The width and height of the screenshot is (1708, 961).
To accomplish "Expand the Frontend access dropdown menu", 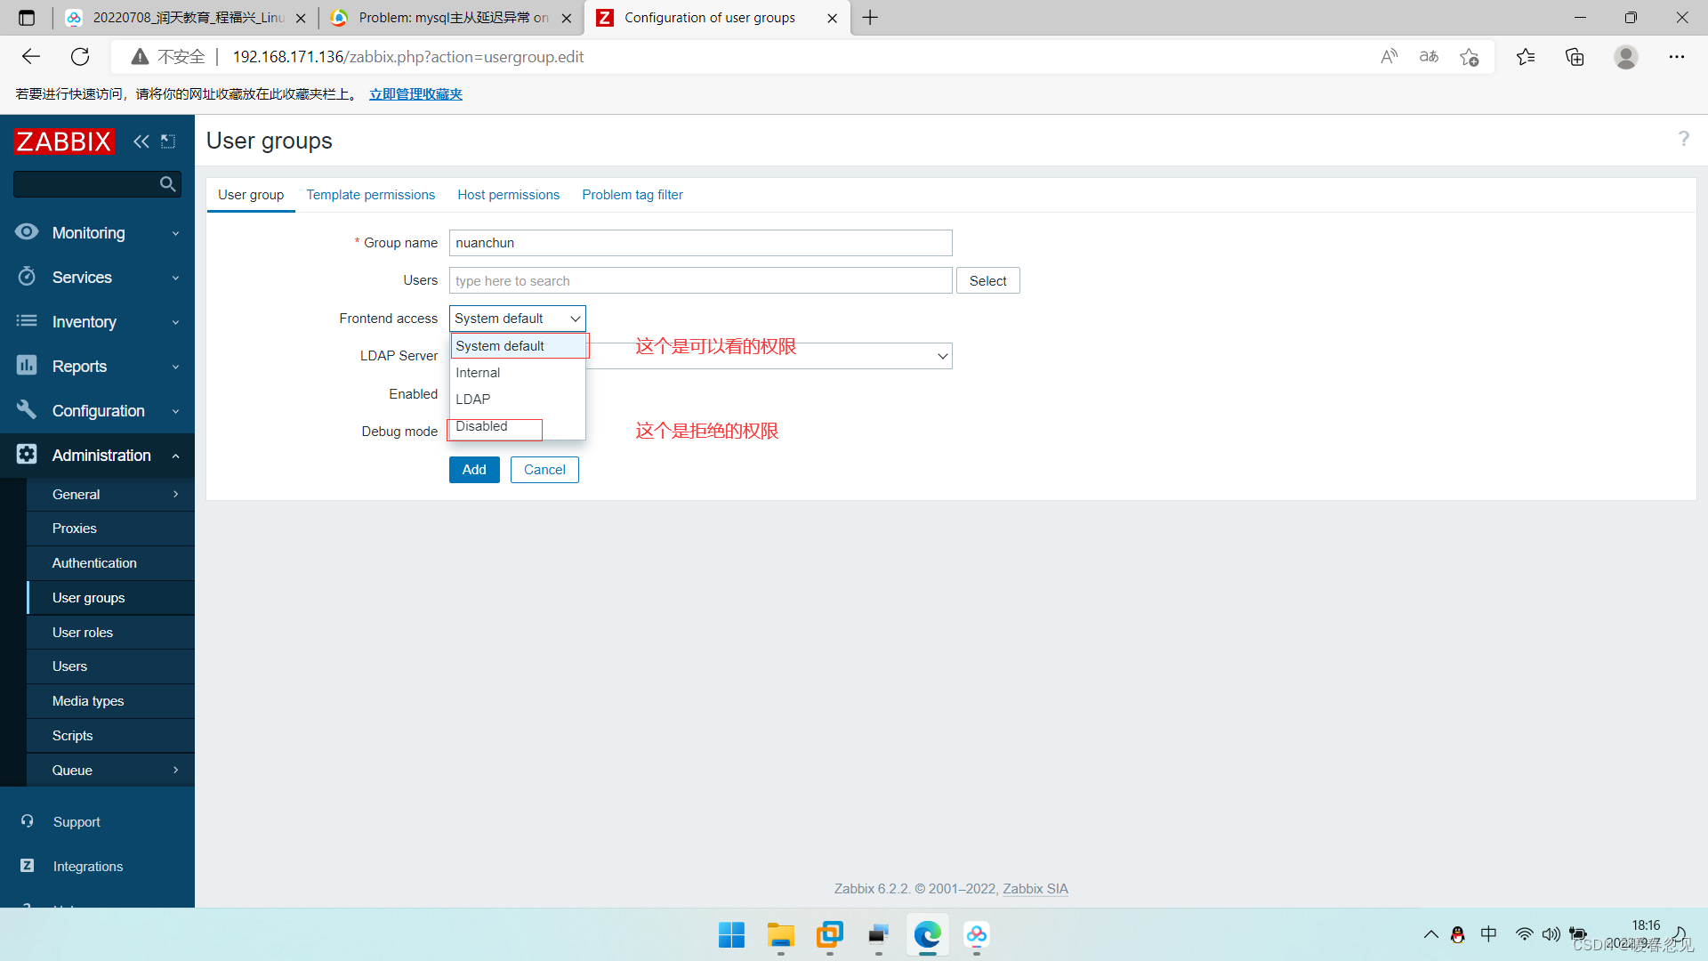I will tap(516, 318).
